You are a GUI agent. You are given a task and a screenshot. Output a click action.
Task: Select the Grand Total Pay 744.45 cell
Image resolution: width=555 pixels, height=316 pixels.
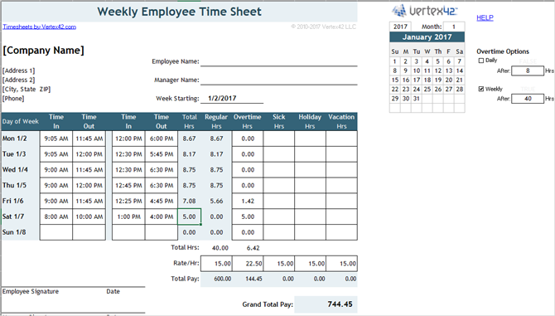pos(326,304)
